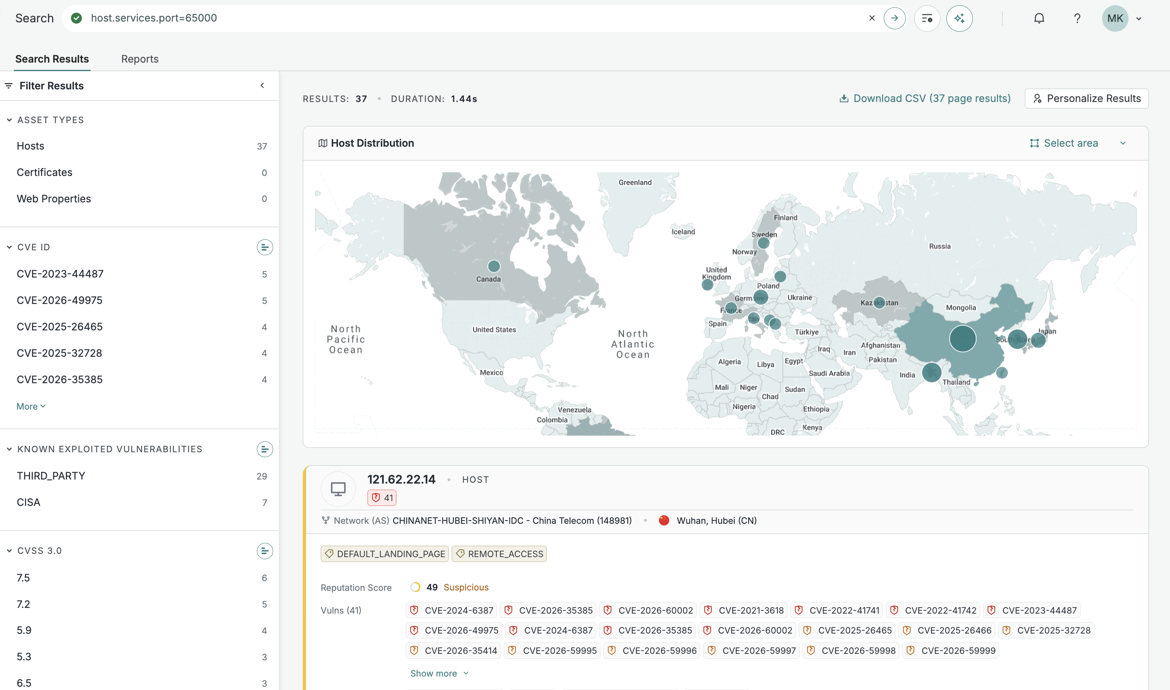1170x690 pixels.
Task: Open MK user account avatar
Action: point(1115,18)
